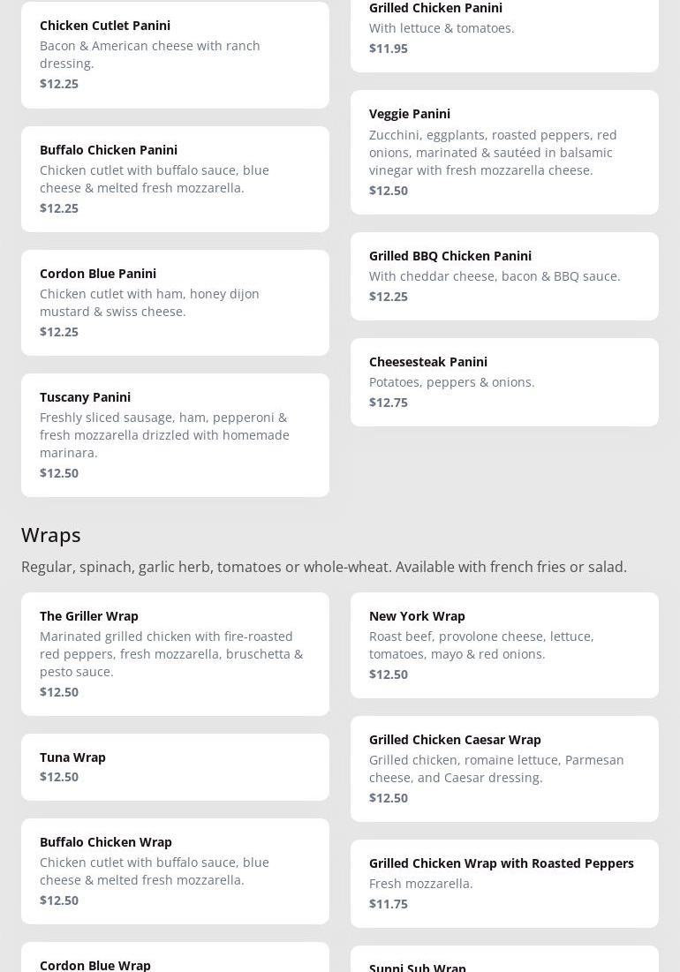Image resolution: width=680 pixels, height=972 pixels.
Task: Open the Buffalo Chicken Panini card
Action: click(x=175, y=179)
